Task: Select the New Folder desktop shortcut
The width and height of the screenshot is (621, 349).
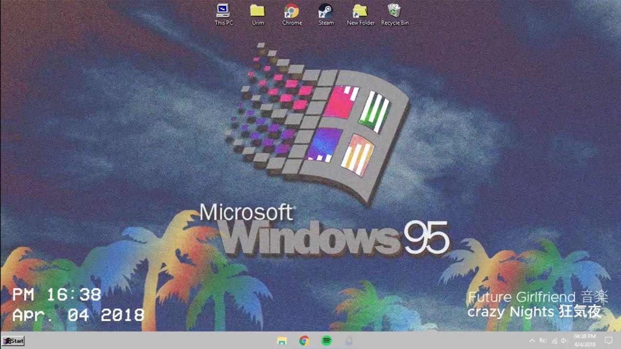Action: coord(360,15)
